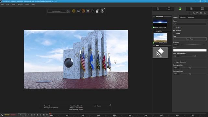The image size is (208, 117).
Task: Click the Color Temperature slider handle
Action: tap(195, 56)
